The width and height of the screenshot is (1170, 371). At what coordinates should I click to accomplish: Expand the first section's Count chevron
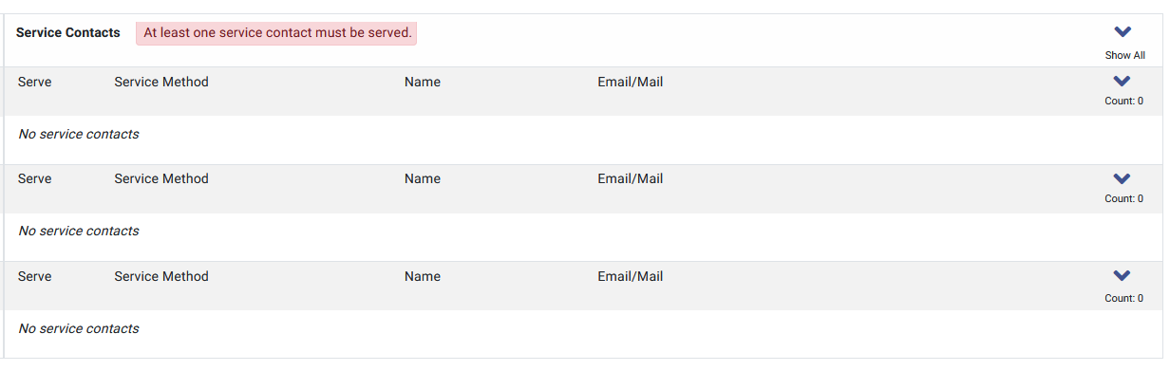[x=1122, y=82]
